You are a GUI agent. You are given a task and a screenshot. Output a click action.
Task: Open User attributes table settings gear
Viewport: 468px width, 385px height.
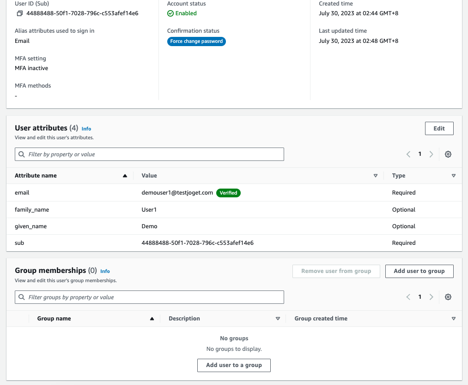coord(448,154)
